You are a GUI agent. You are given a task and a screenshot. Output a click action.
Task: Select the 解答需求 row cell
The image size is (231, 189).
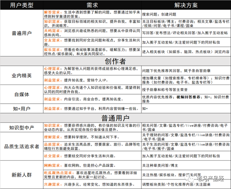[x=92, y=14]
